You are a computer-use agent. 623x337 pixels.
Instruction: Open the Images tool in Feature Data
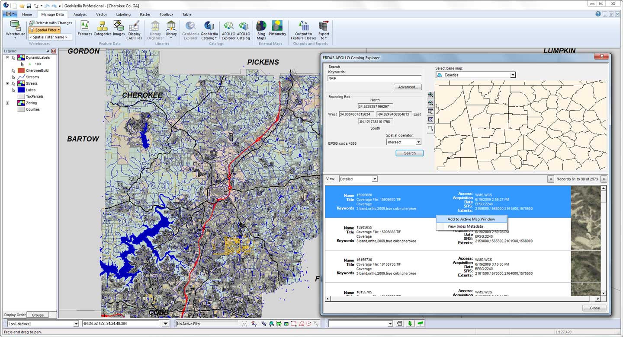click(x=119, y=29)
